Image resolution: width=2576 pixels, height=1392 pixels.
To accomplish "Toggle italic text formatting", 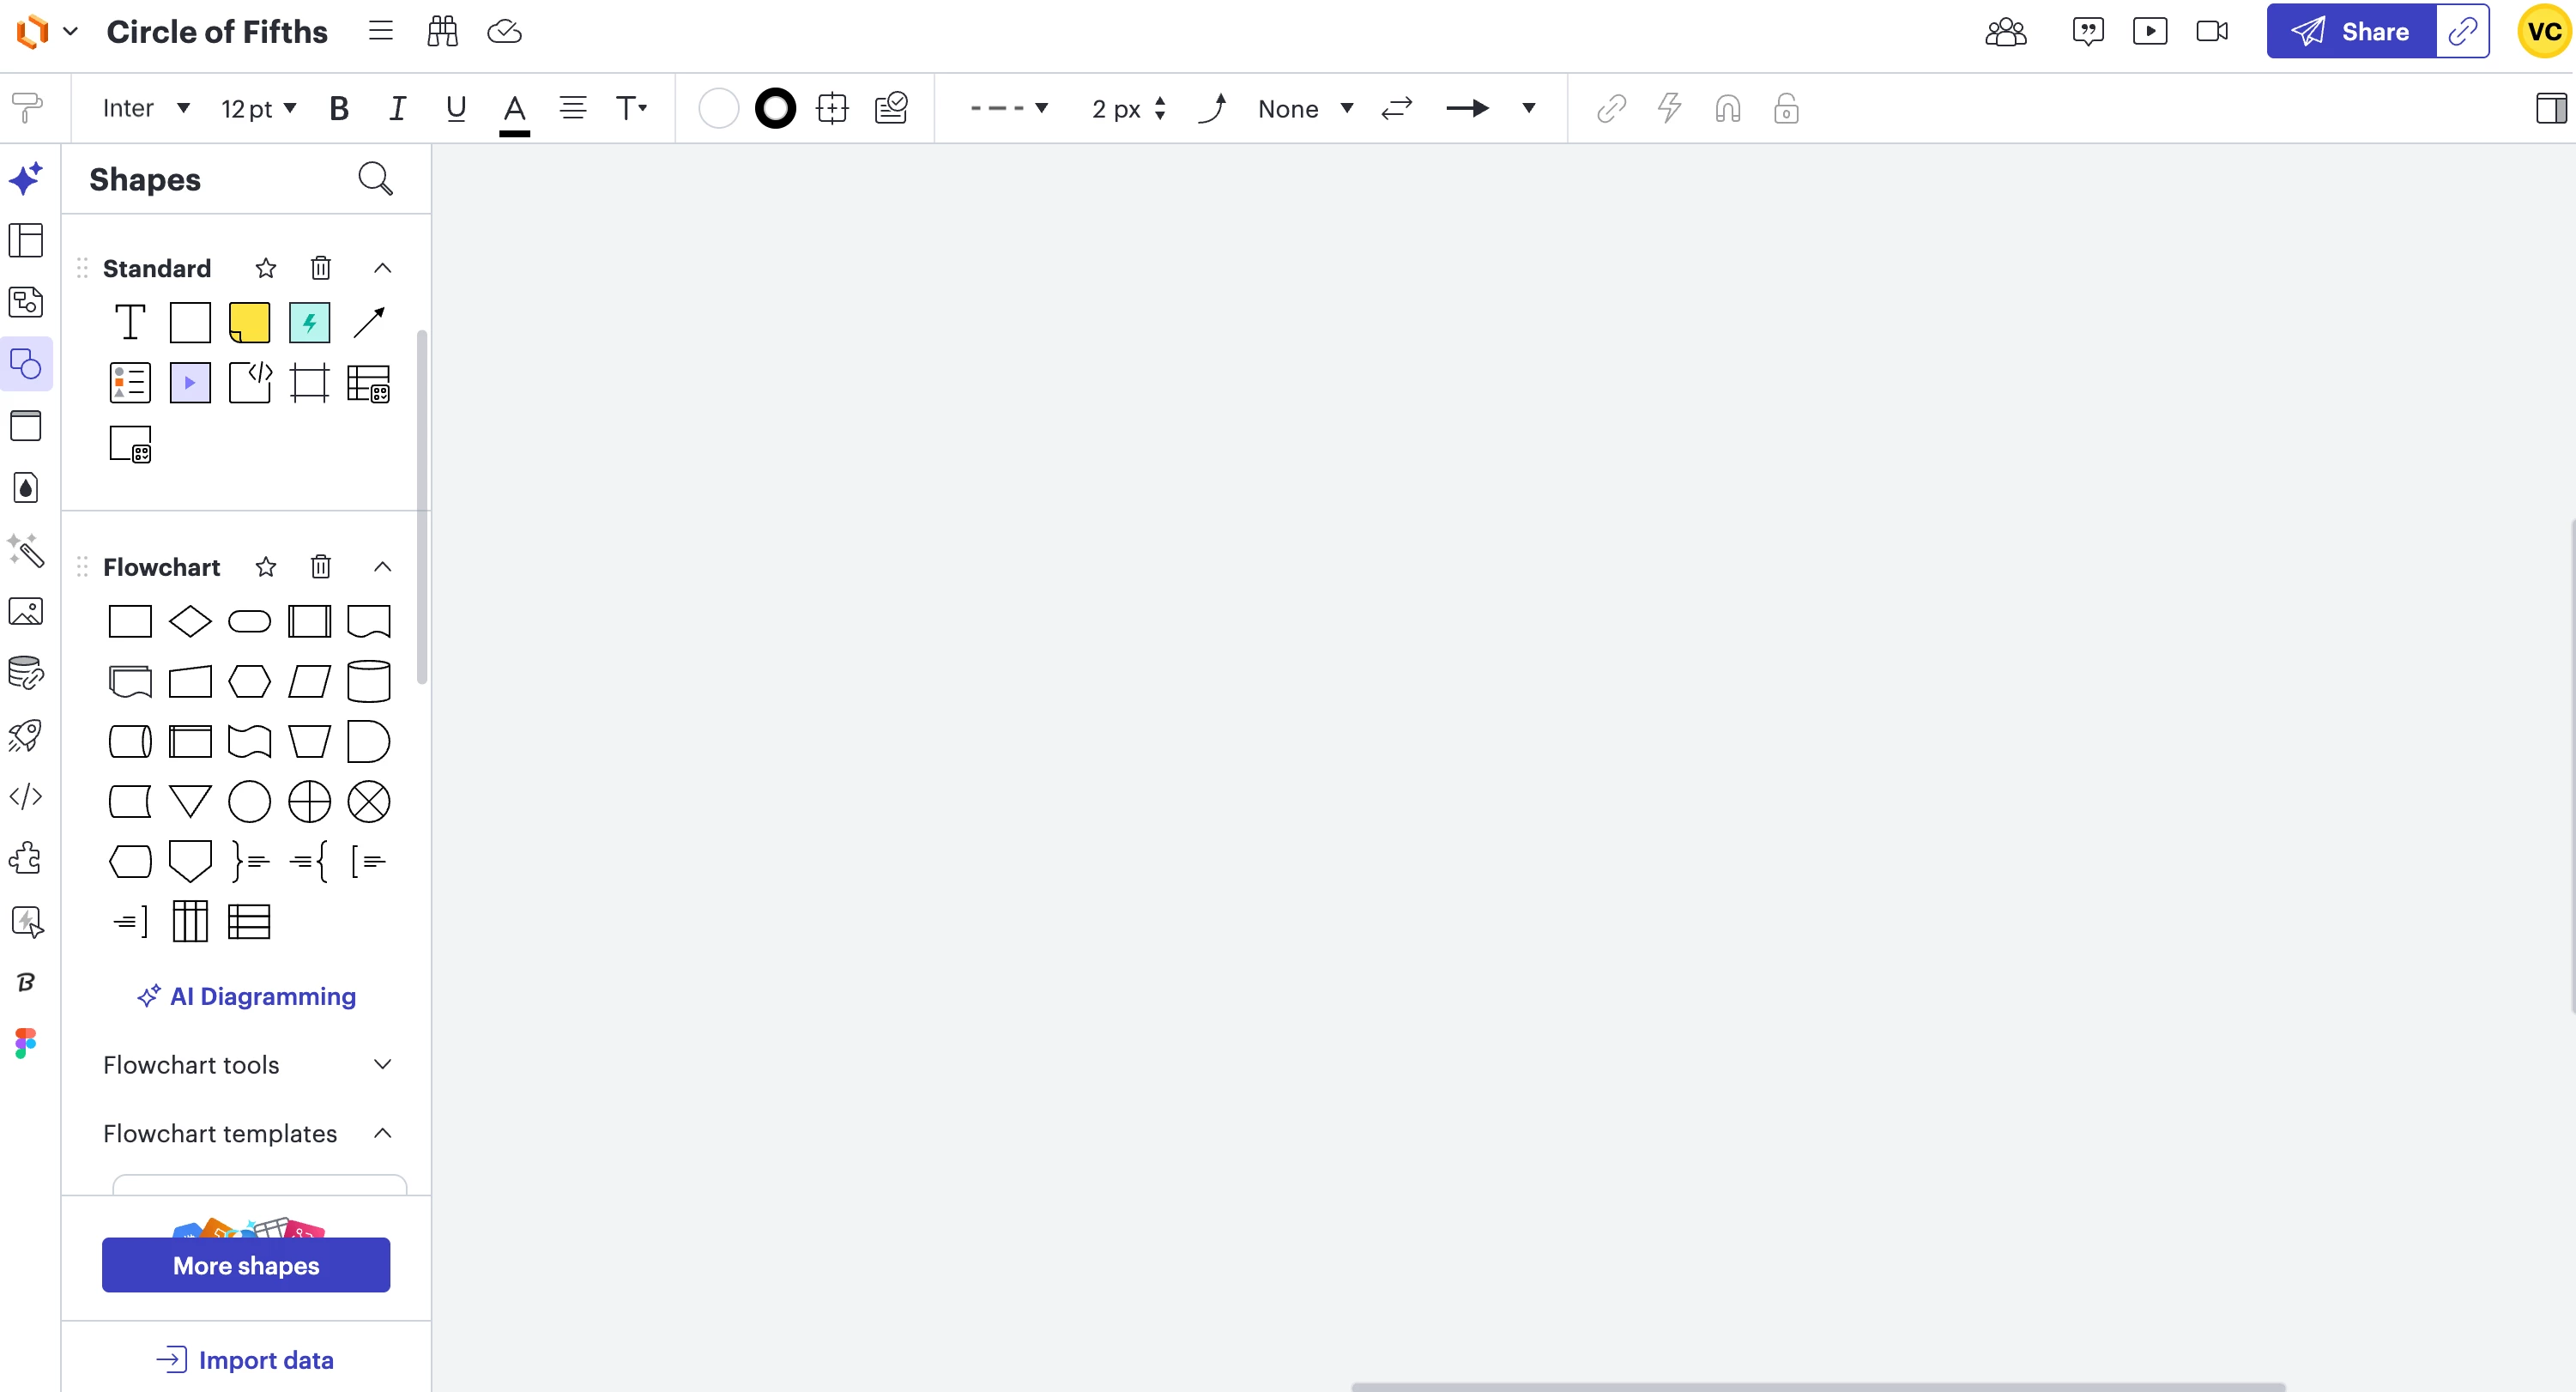I will pos(397,108).
